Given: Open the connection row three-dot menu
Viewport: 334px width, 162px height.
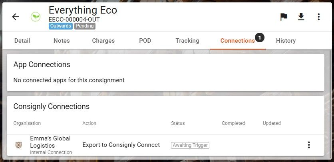Looking at the screenshot, I should point(309,145).
